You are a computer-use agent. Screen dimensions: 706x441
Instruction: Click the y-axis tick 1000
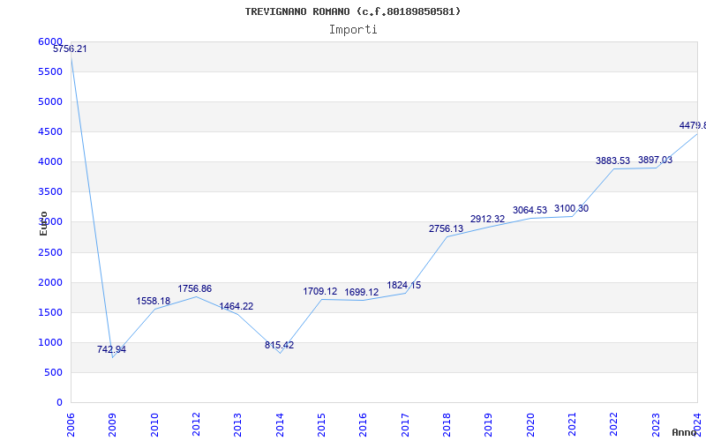pyautogui.click(x=50, y=342)
